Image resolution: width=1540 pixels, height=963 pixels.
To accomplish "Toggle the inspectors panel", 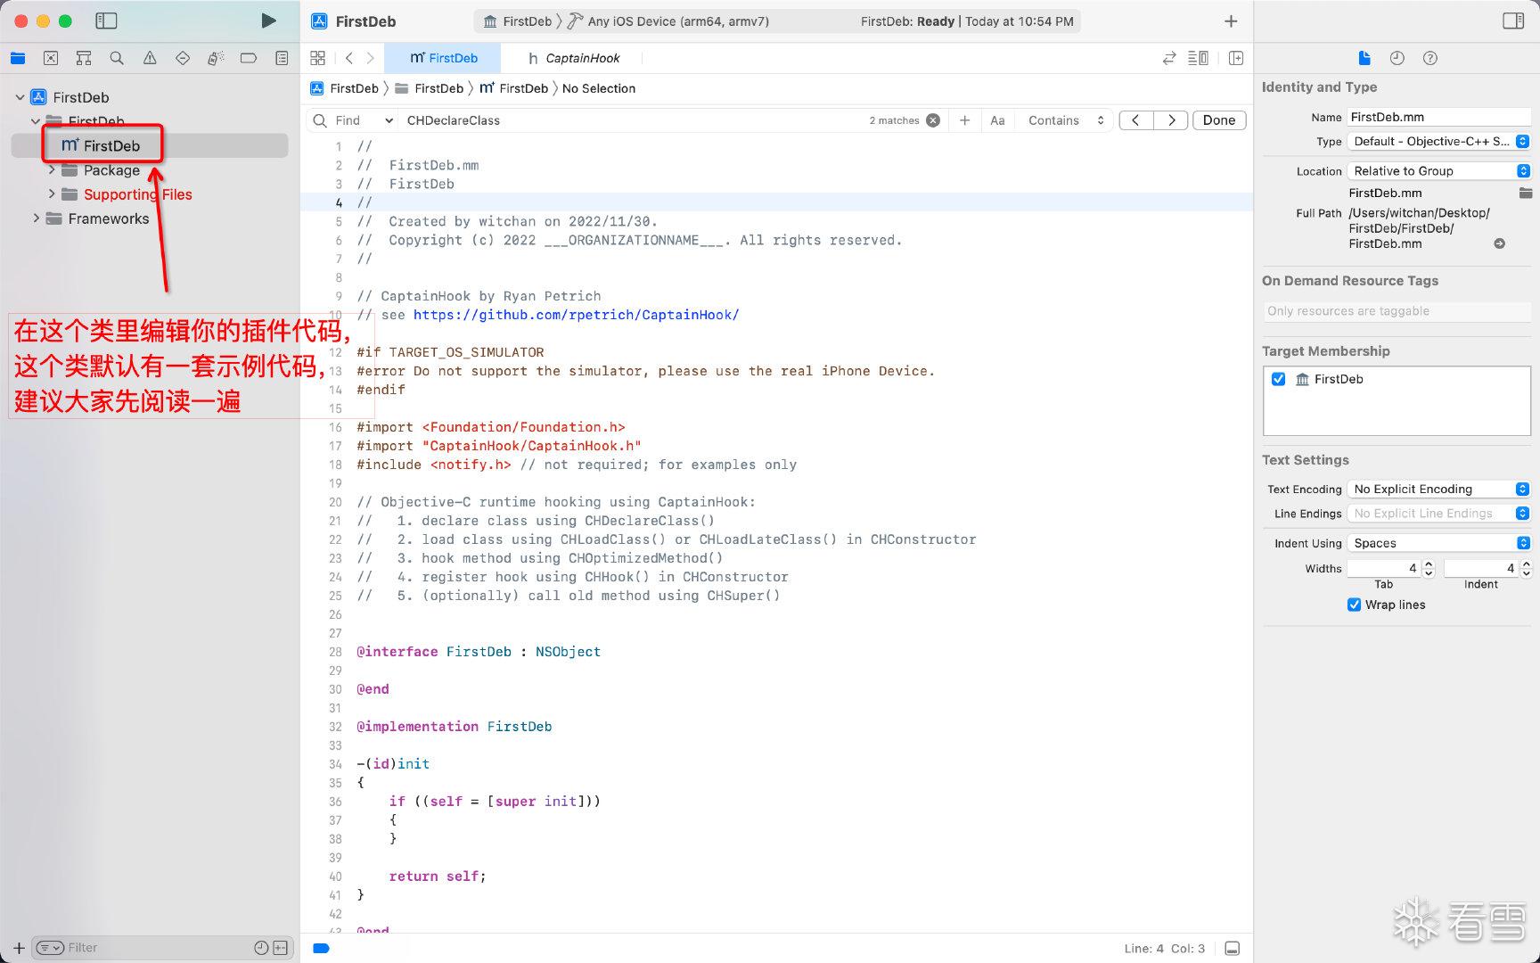I will (1513, 21).
